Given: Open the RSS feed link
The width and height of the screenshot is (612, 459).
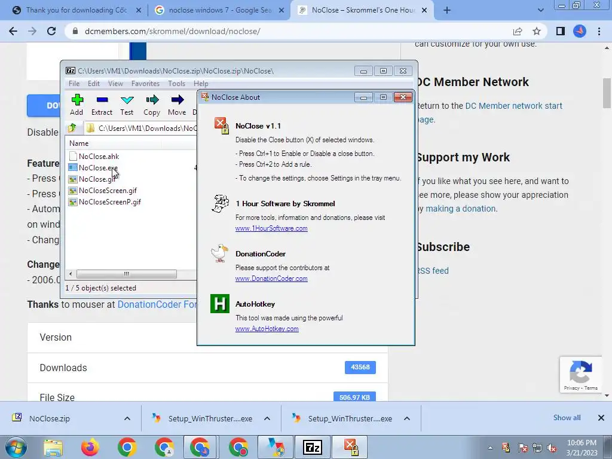Looking at the screenshot, I should coord(433,271).
